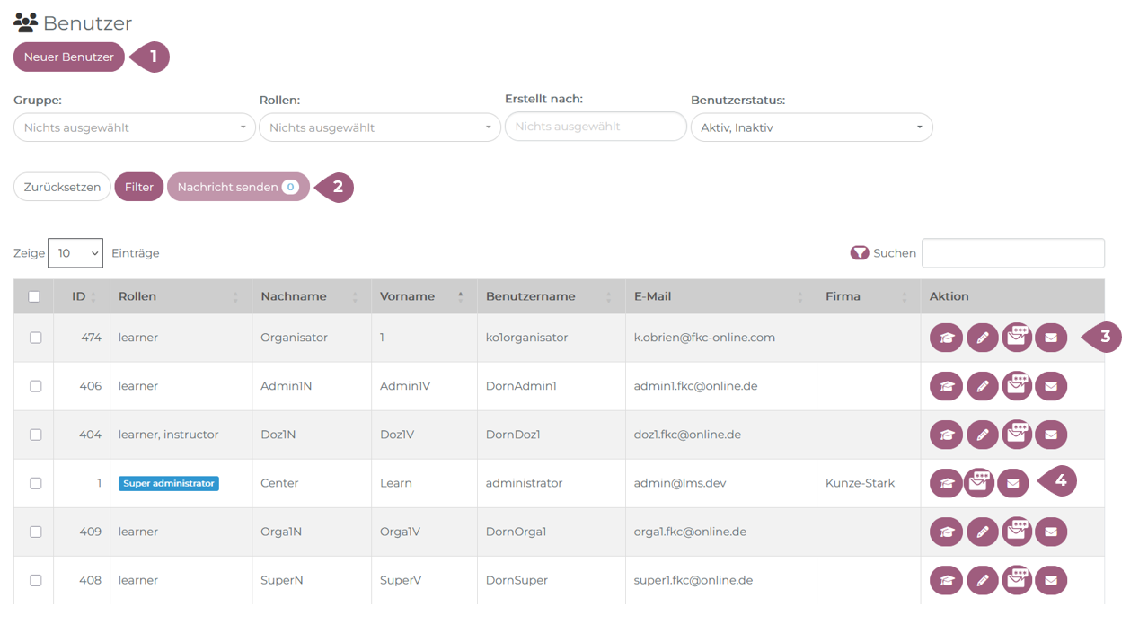
Task: Sort table by Nachname column header
Action: [294, 296]
